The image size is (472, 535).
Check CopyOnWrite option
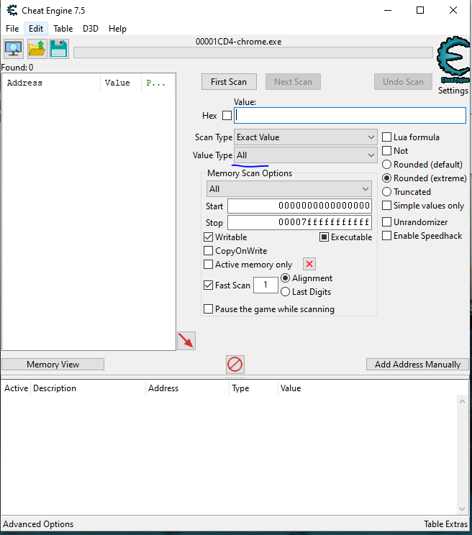click(x=208, y=251)
